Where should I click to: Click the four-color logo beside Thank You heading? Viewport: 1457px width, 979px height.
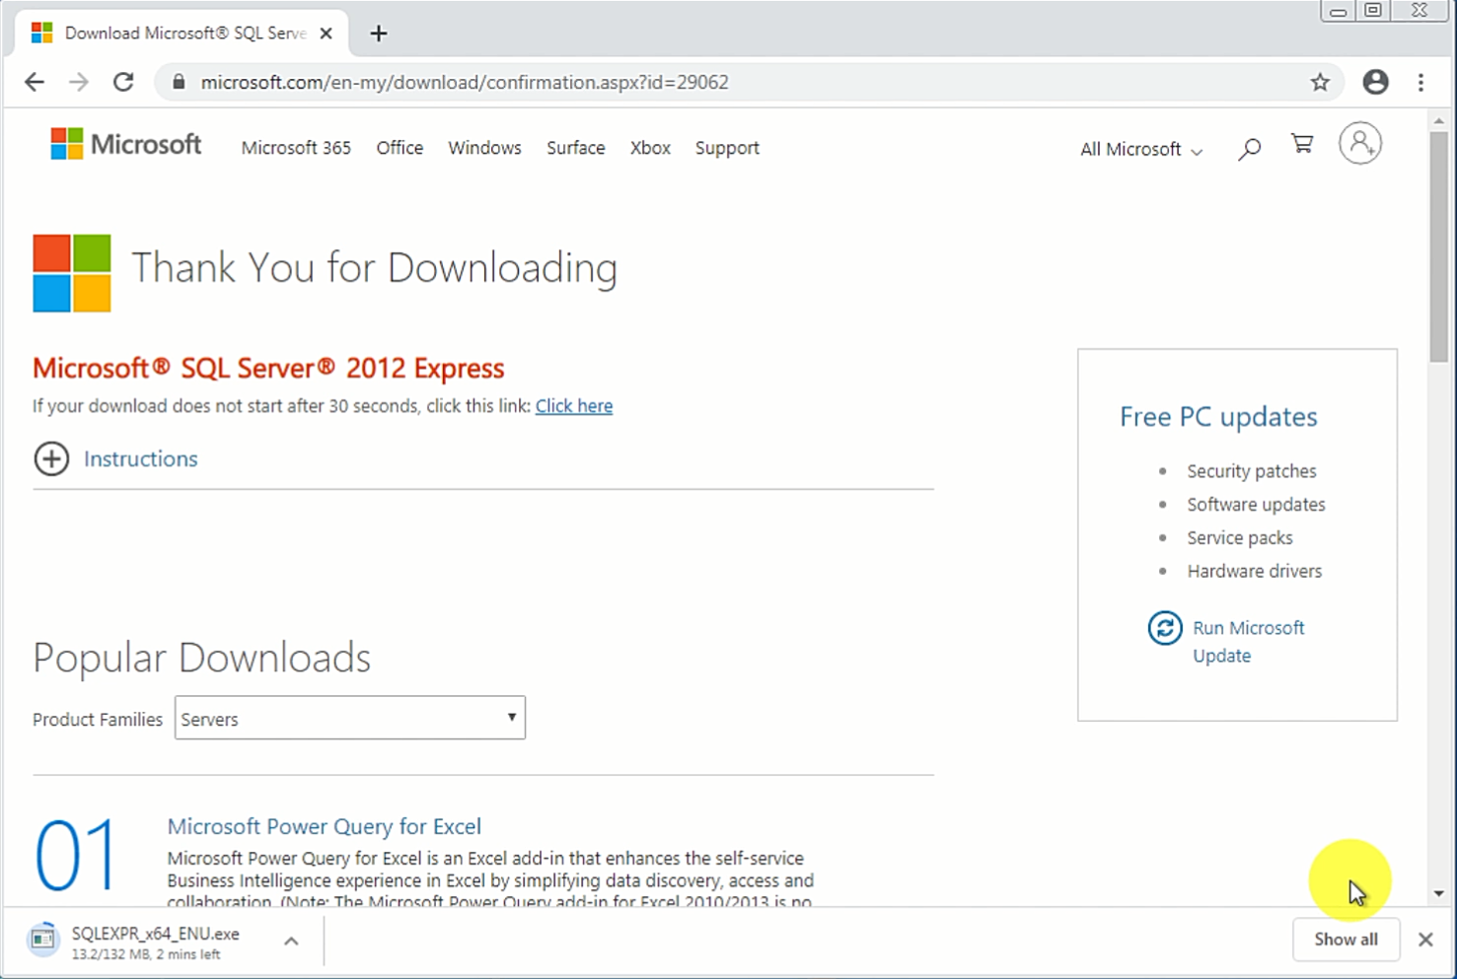click(72, 273)
